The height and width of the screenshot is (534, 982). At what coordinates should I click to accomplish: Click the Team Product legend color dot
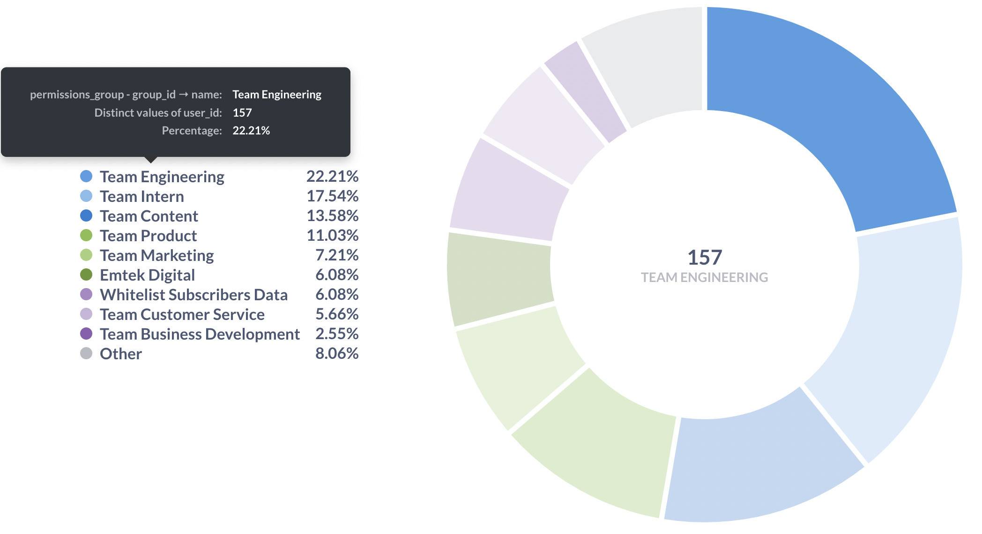click(86, 235)
